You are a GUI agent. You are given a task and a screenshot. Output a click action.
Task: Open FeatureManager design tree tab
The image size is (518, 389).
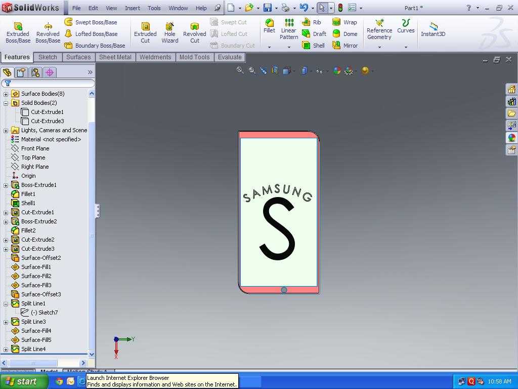coord(7,72)
